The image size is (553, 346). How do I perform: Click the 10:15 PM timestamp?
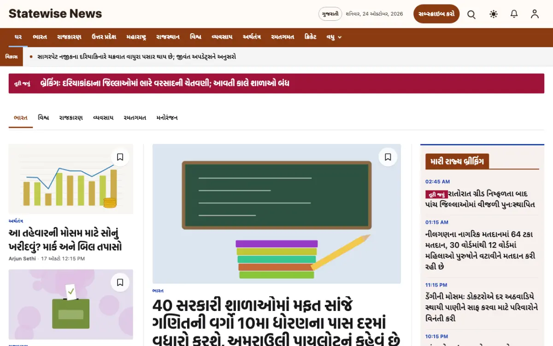coord(436,337)
